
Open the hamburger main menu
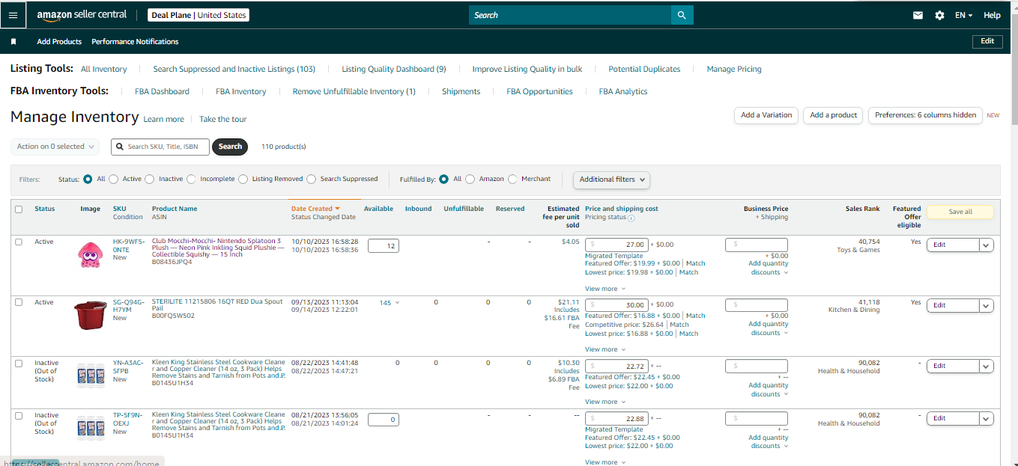tap(13, 15)
